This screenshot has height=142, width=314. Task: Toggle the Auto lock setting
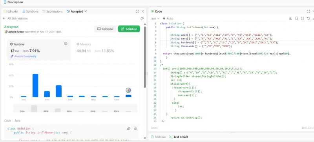pos(168,18)
